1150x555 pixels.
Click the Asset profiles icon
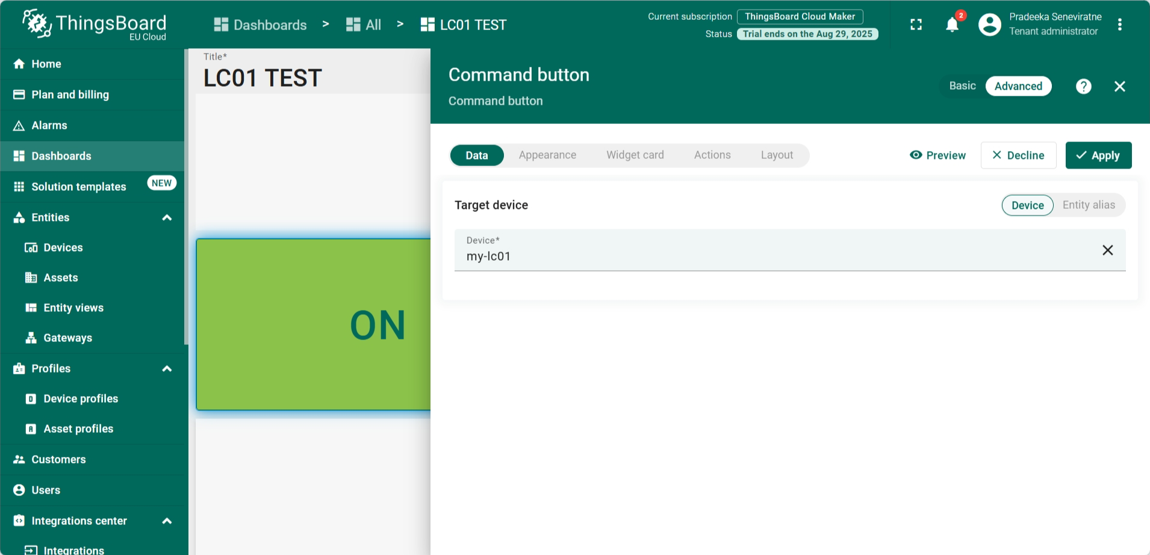click(31, 429)
